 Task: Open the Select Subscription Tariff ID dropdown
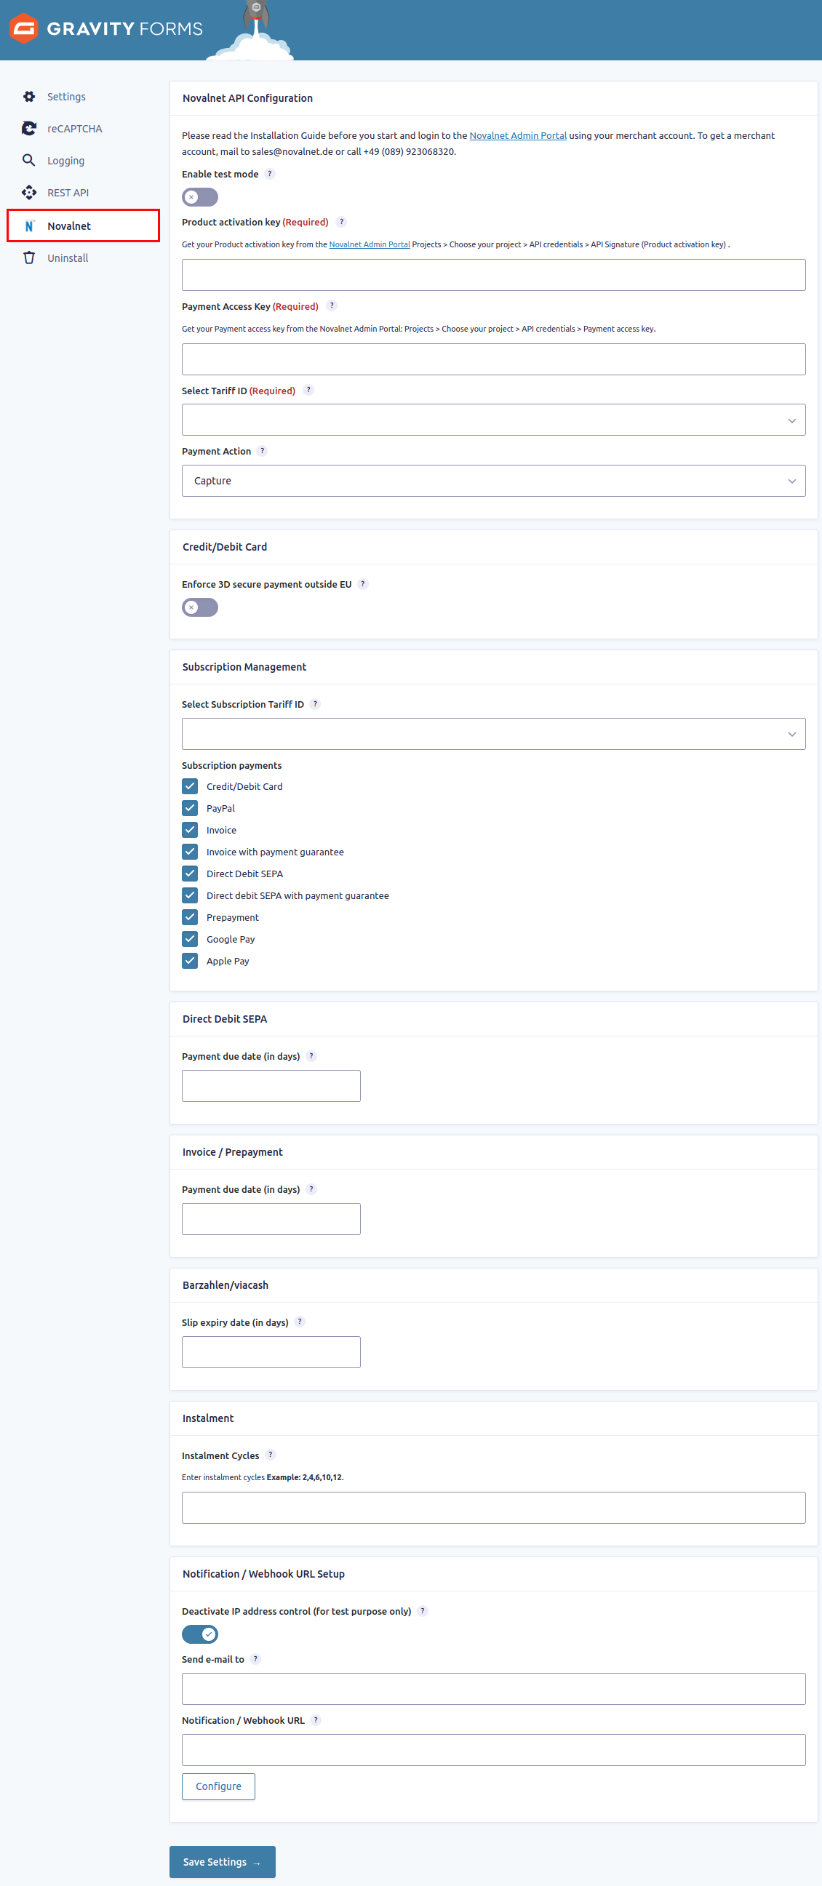click(493, 734)
